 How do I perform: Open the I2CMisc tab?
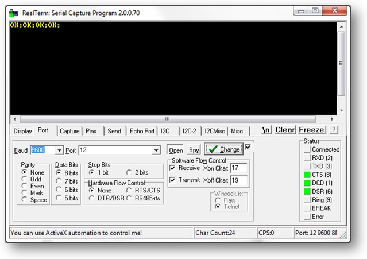tap(215, 131)
